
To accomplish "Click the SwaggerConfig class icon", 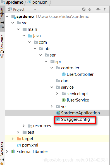I will [x=58, y=119].
